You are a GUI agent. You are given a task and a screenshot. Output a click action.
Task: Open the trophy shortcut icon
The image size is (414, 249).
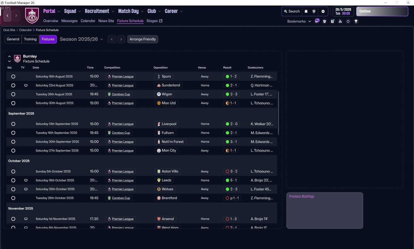pyautogui.click(x=356, y=21)
